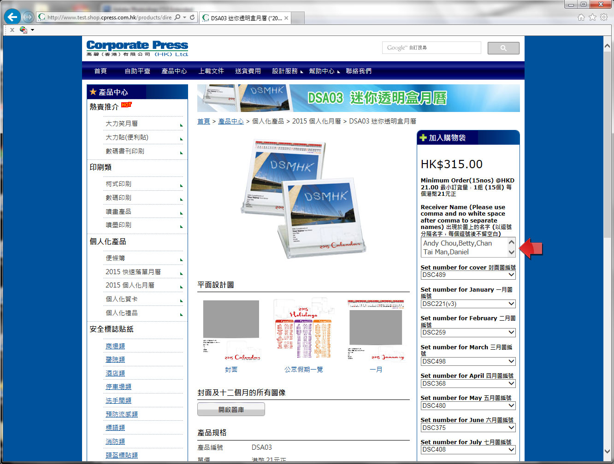The image size is (614, 464).
Task: Open 送貨費用 in the navigation menu
Action: (x=248, y=71)
